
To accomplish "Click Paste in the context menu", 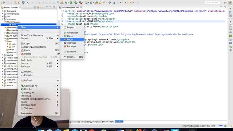I will 39,50.
